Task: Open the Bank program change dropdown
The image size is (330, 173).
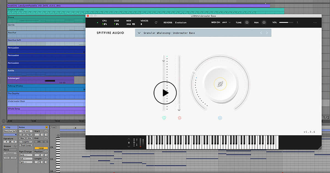Action: point(26,155)
